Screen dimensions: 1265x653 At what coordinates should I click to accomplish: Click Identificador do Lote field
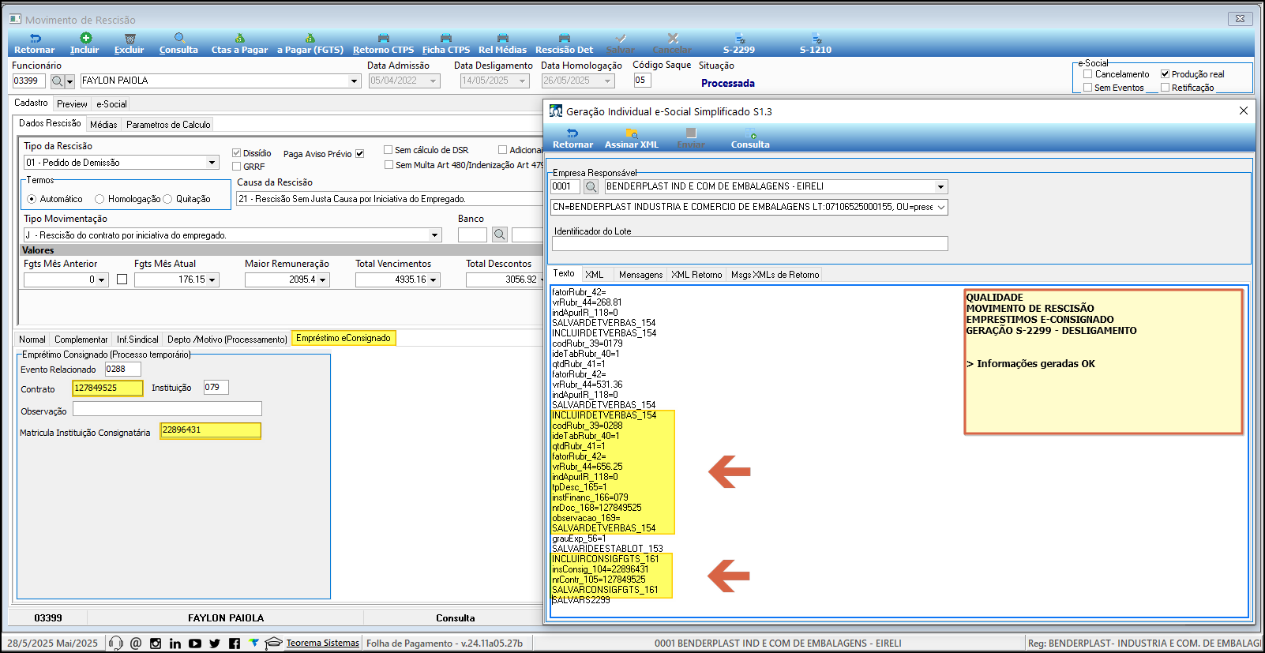point(749,244)
